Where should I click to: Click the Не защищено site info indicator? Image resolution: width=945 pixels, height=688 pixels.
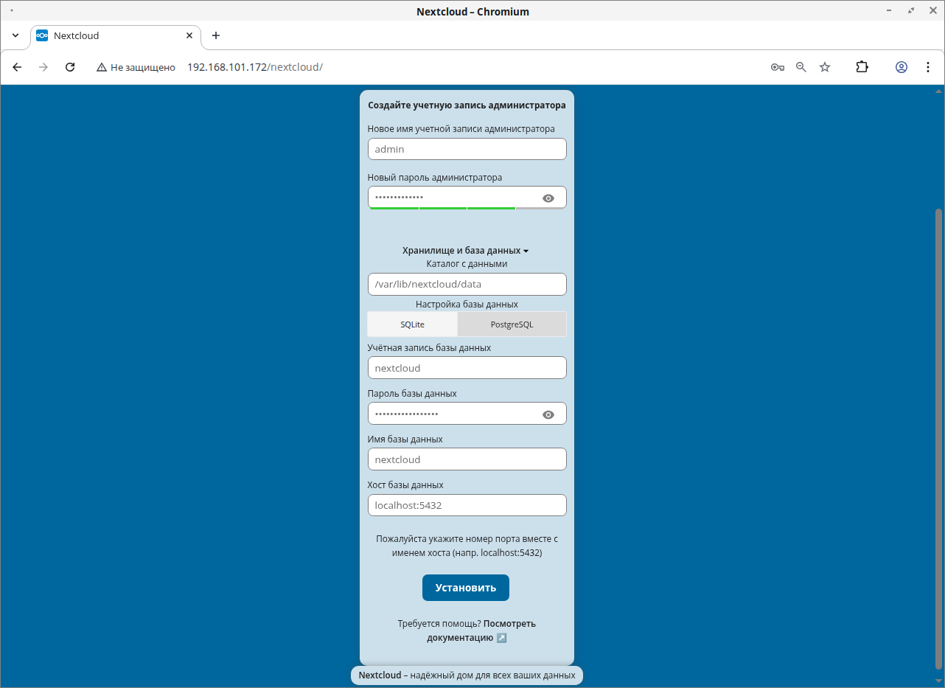click(136, 67)
